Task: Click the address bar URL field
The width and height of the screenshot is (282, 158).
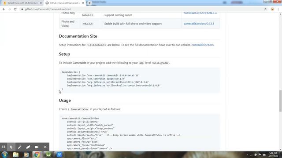Action: (140, 9)
